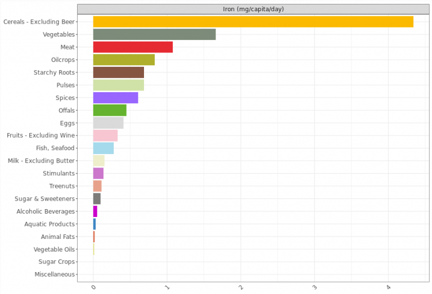This screenshot has height=294, width=432.
Task: Select the pink Fruits - Excluding Wine bar
Action: click(105, 135)
